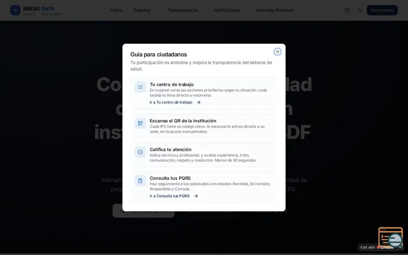Select the Tu centro de trabajo heading
408x255 pixels.
[x=171, y=84]
